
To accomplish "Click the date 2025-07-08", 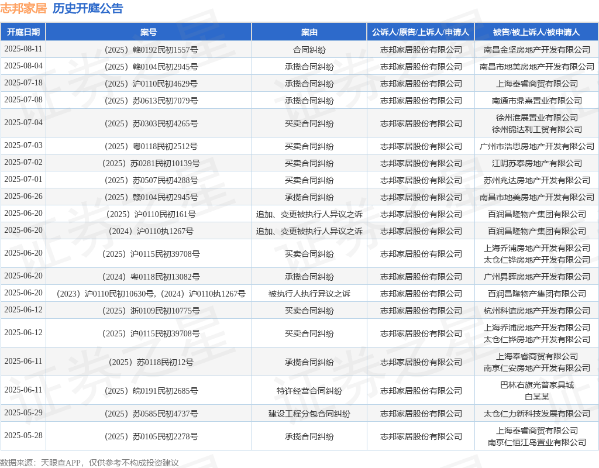I will click(x=23, y=99).
